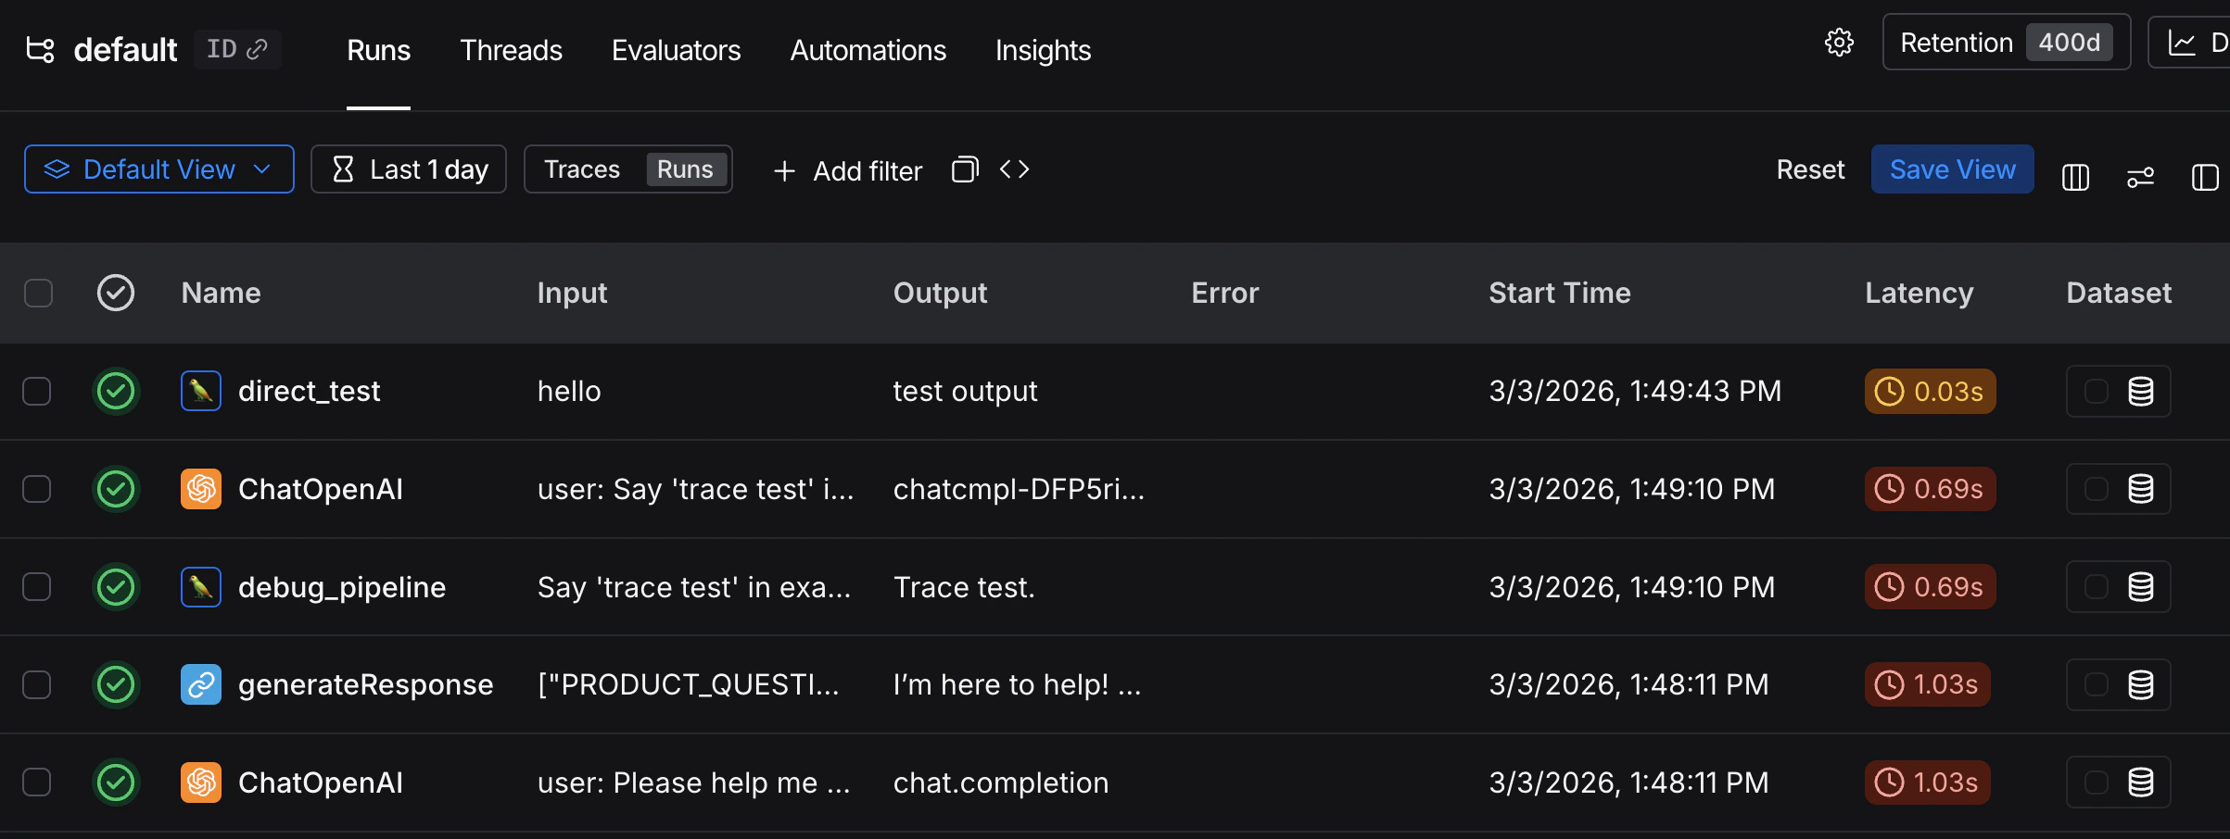This screenshot has width=2230, height=839.
Task: Open the Last 1 day time range selector
Action: click(x=408, y=169)
